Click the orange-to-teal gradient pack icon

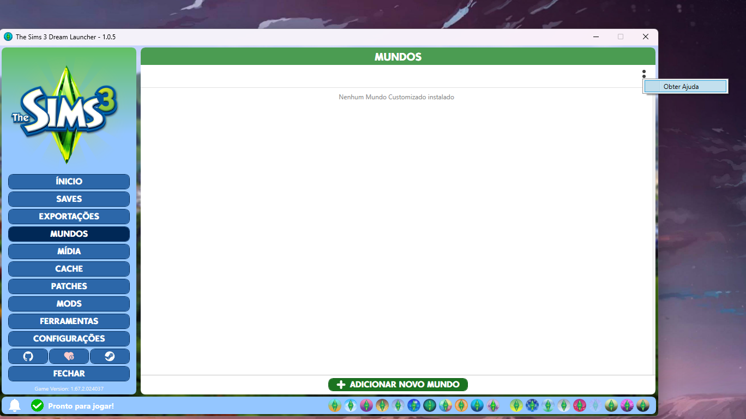[x=335, y=405]
